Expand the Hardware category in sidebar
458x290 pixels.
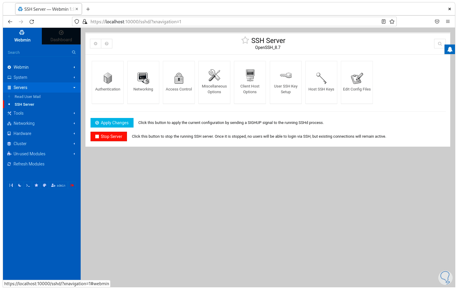tap(42, 134)
